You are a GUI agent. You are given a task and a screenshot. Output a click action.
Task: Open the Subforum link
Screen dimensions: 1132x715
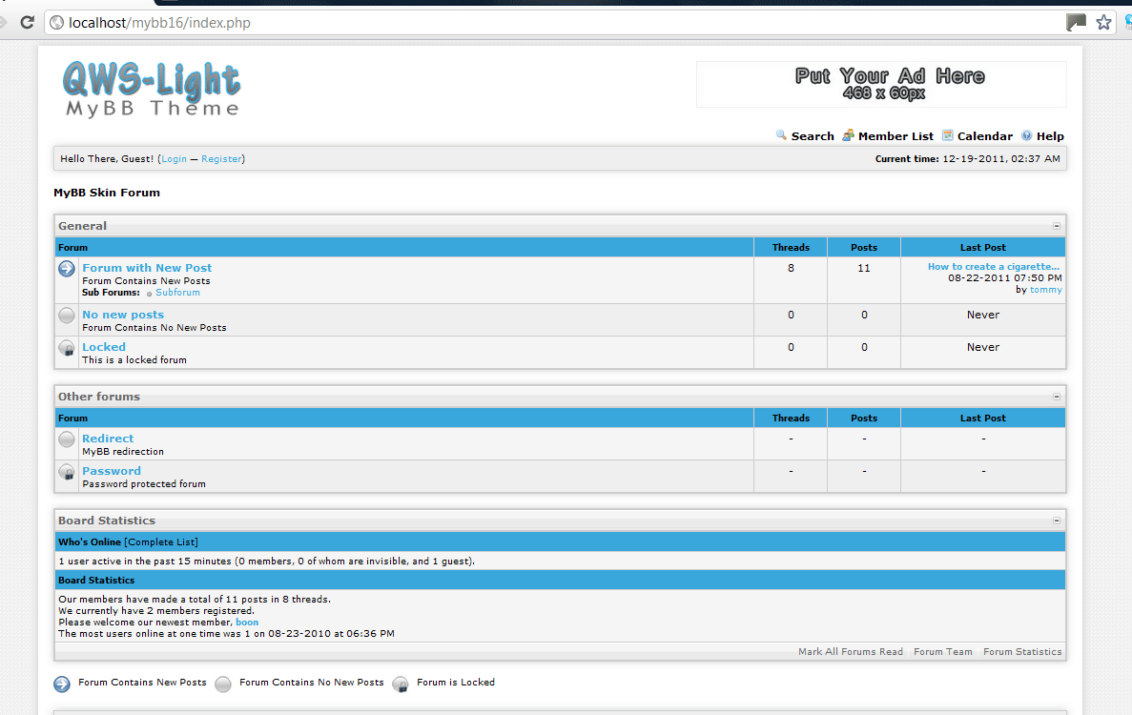(x=177, y=293)
